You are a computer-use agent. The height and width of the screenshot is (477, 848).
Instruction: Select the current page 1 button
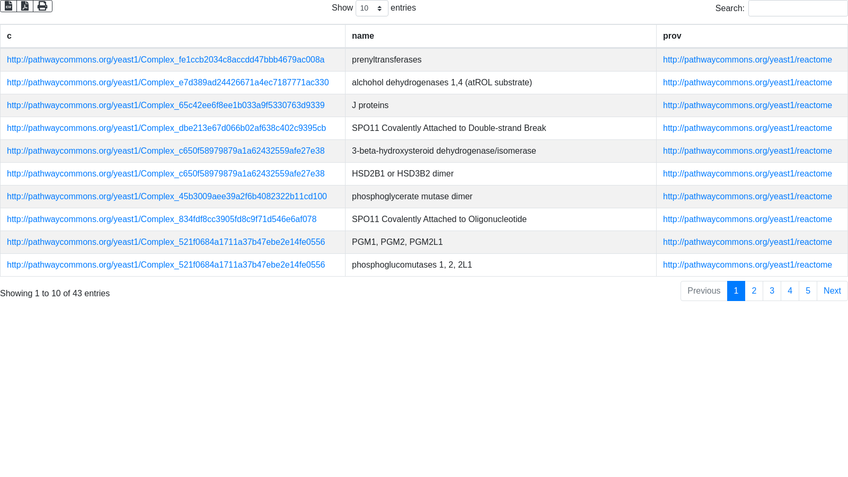point(736,291)
